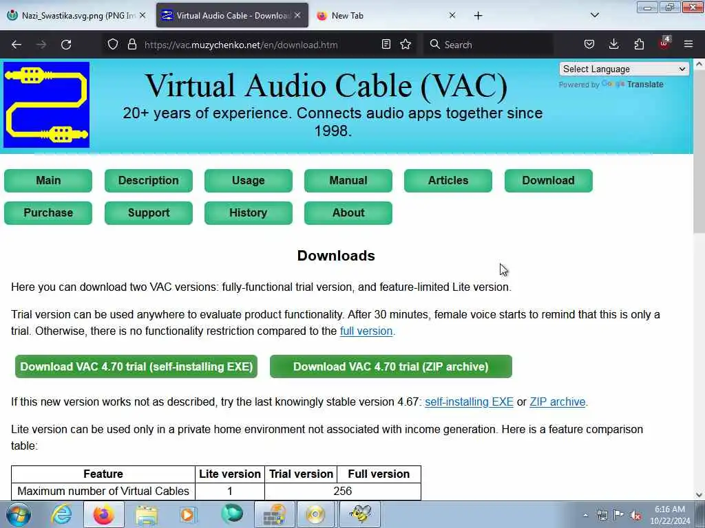This screenshot has height=528, width=705.
Task: Open the History page button
Action: [x=248, y=213]
